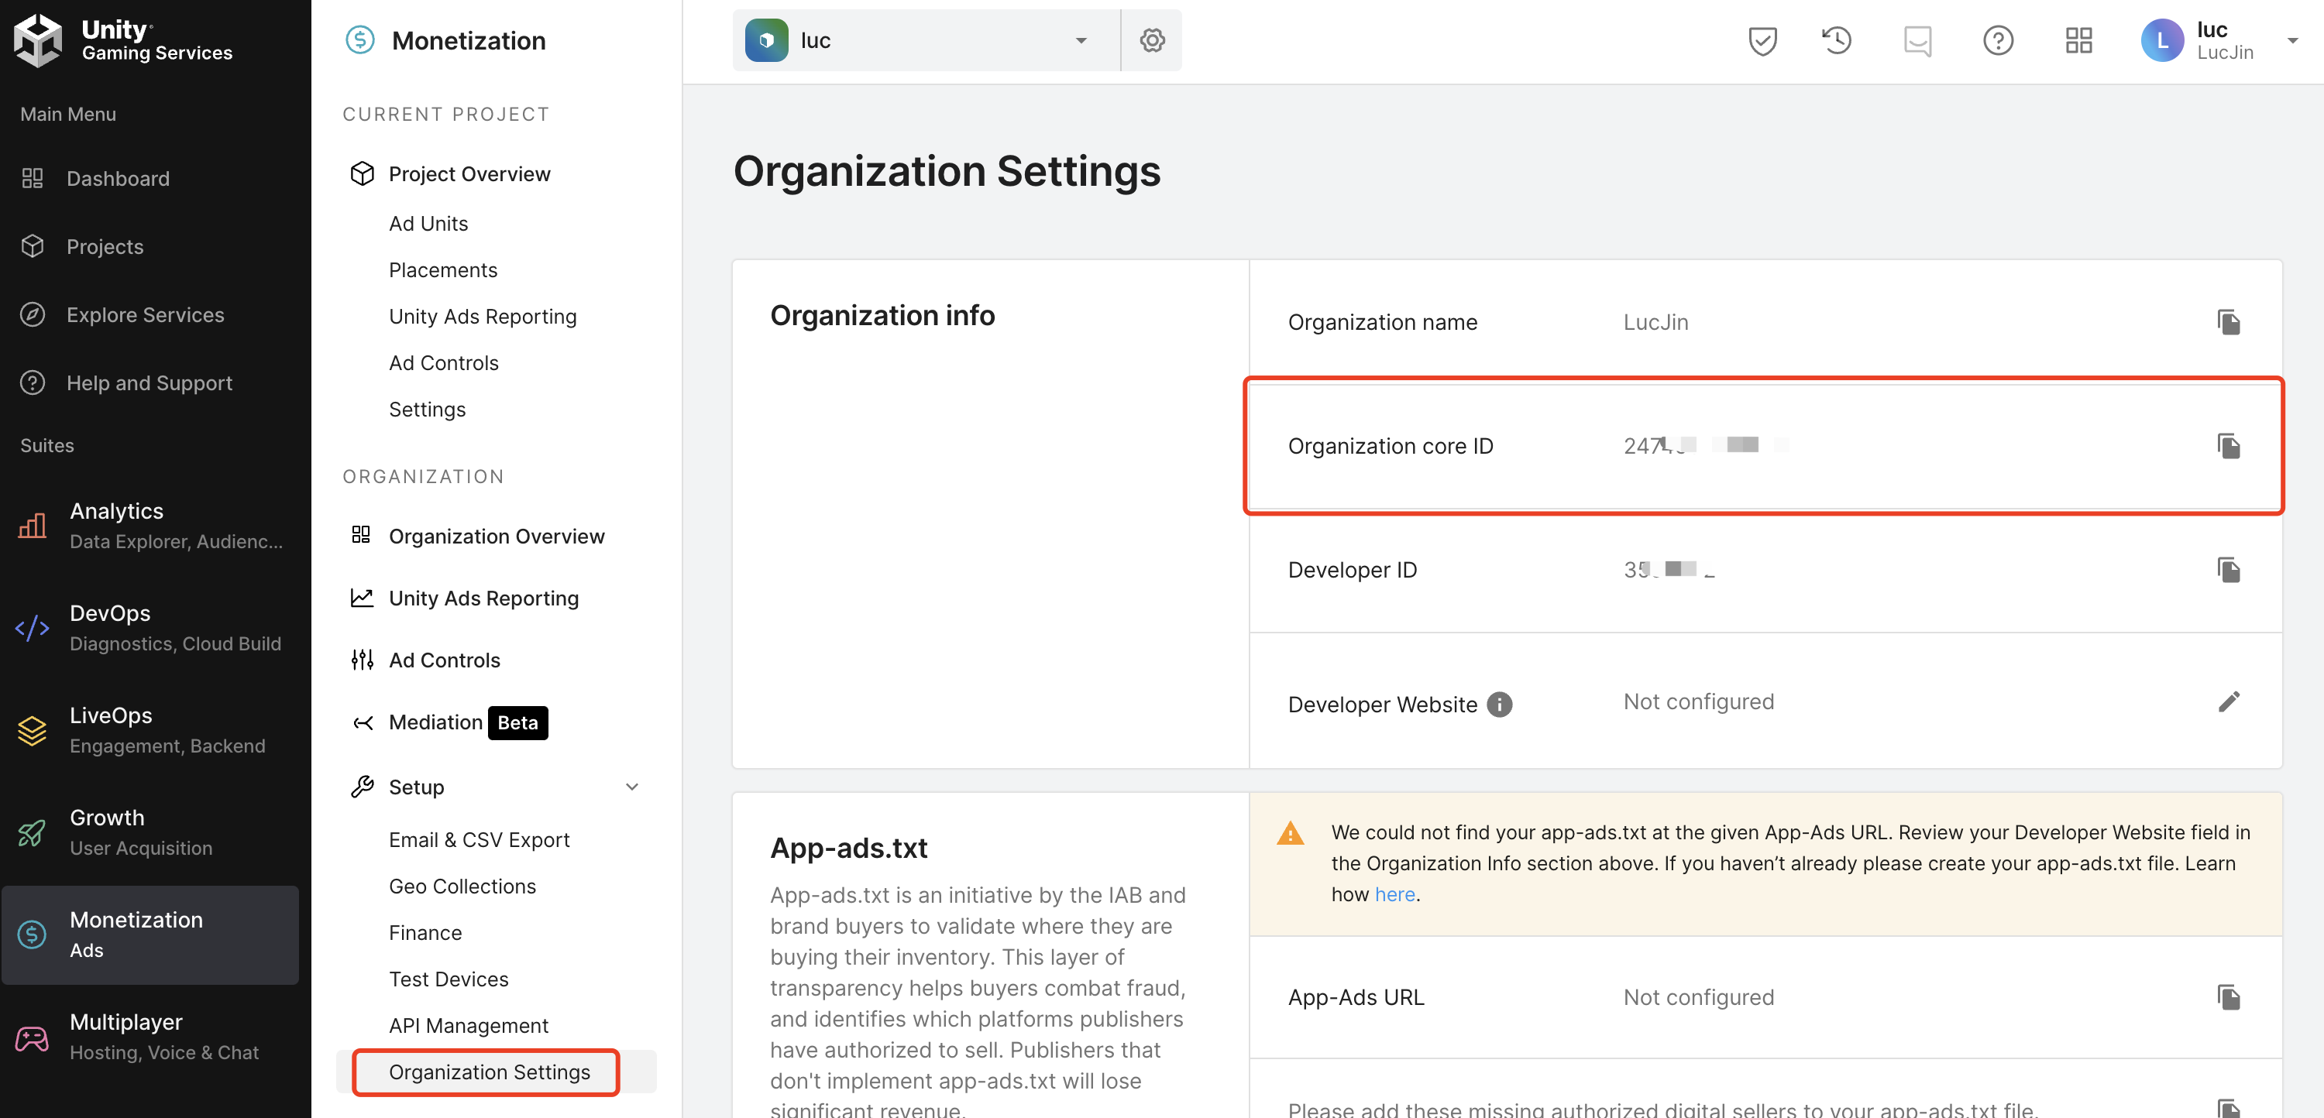Copy the Developer ID
Image resolution: width=2324 pixels, height=1118 pixels.
point(2229,570)
